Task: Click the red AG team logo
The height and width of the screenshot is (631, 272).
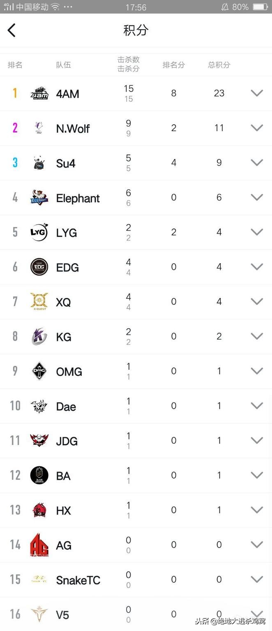Action: [x=39, y=545]
